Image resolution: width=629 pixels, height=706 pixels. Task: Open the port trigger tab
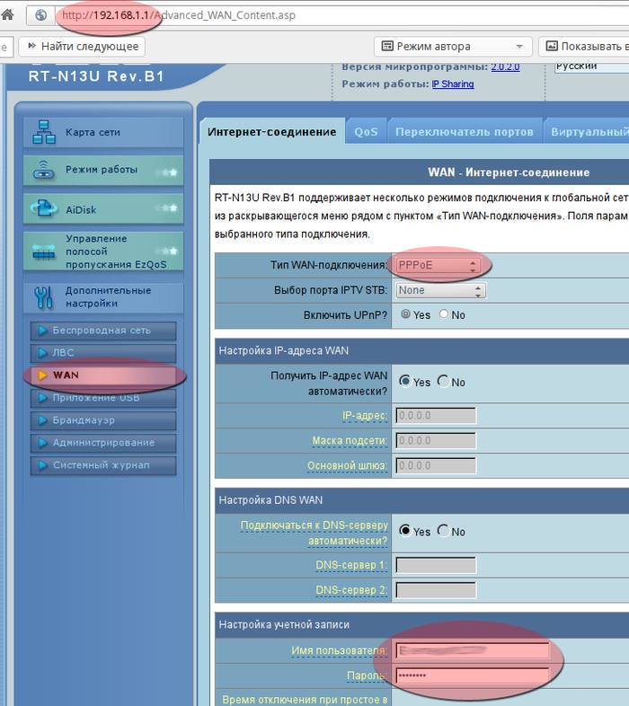[x=465, y=131]
